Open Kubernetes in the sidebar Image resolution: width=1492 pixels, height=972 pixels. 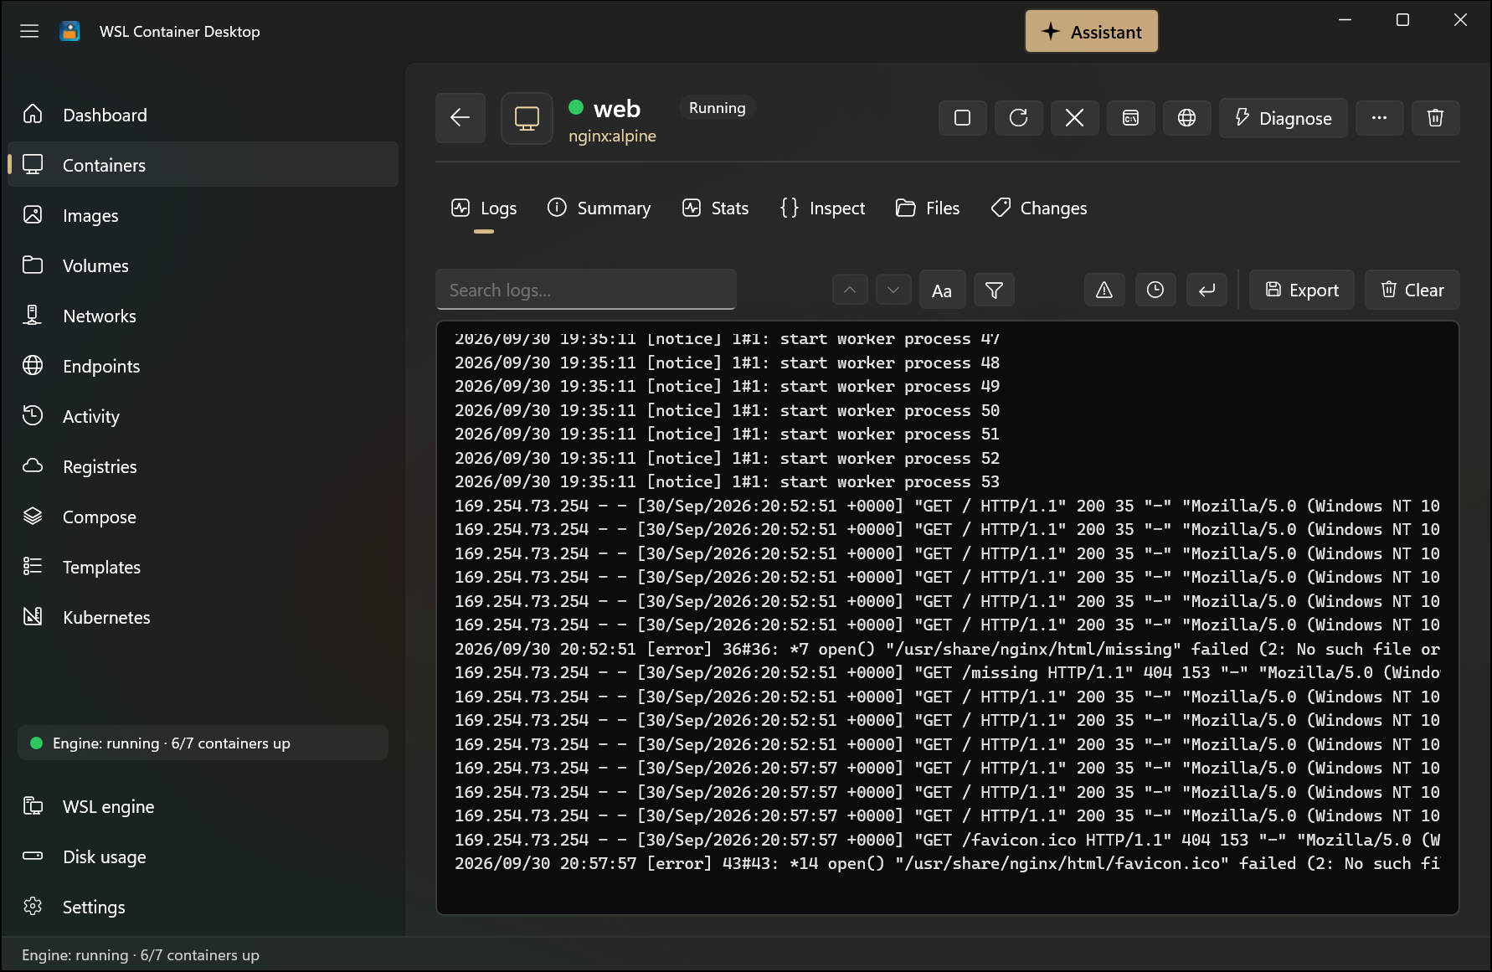[203, 617]
